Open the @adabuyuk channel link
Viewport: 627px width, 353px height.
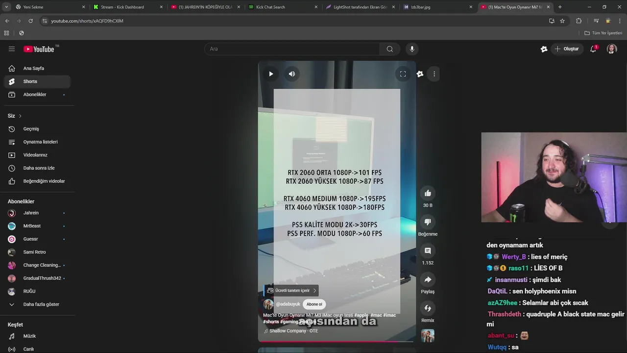[x=288, y=304]
